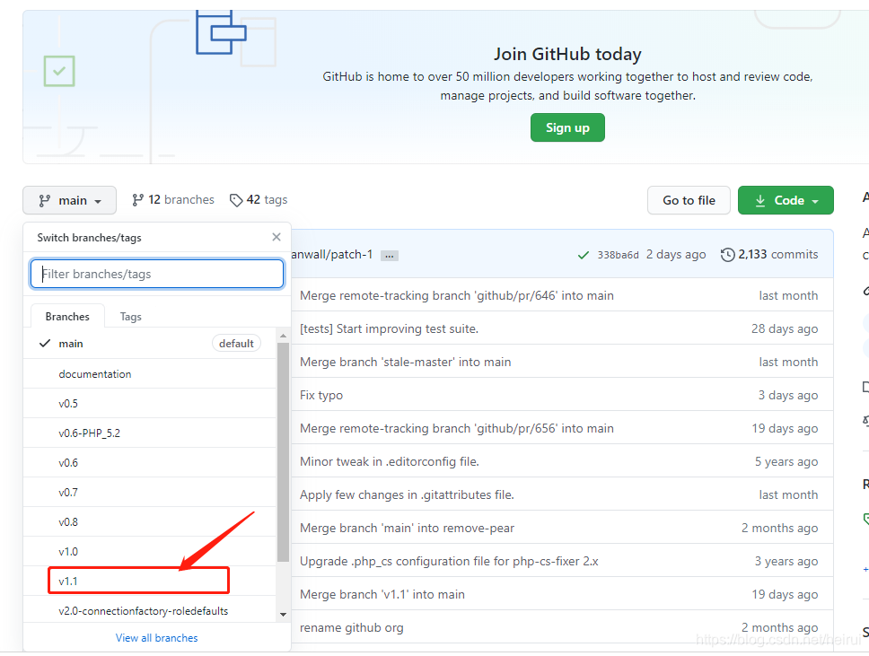Click the '2 days ago' commit timestamp
Viewport: 869px width, 656px height.
tap(676, 254)
